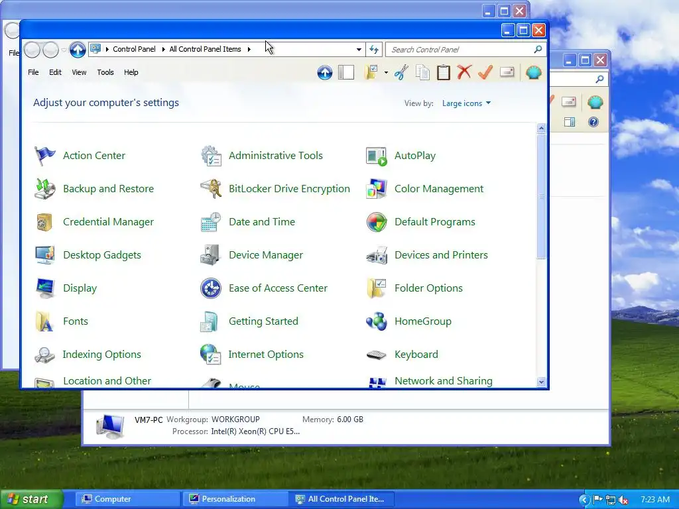Open HomeGroup spheres icon
Screen dimensions: 679x509
coord(377,321)
